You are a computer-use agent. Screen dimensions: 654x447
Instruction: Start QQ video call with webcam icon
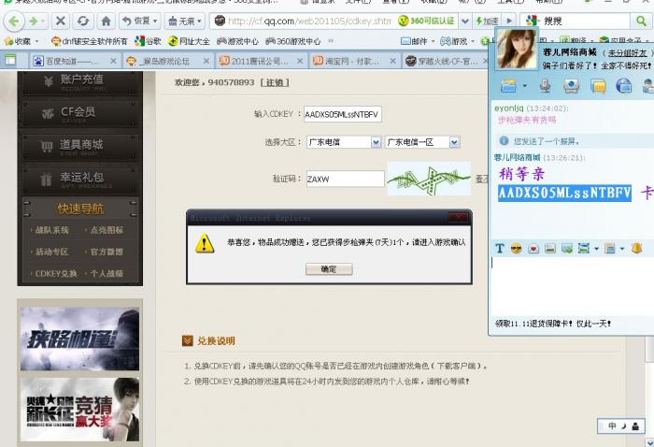[571, 86]
